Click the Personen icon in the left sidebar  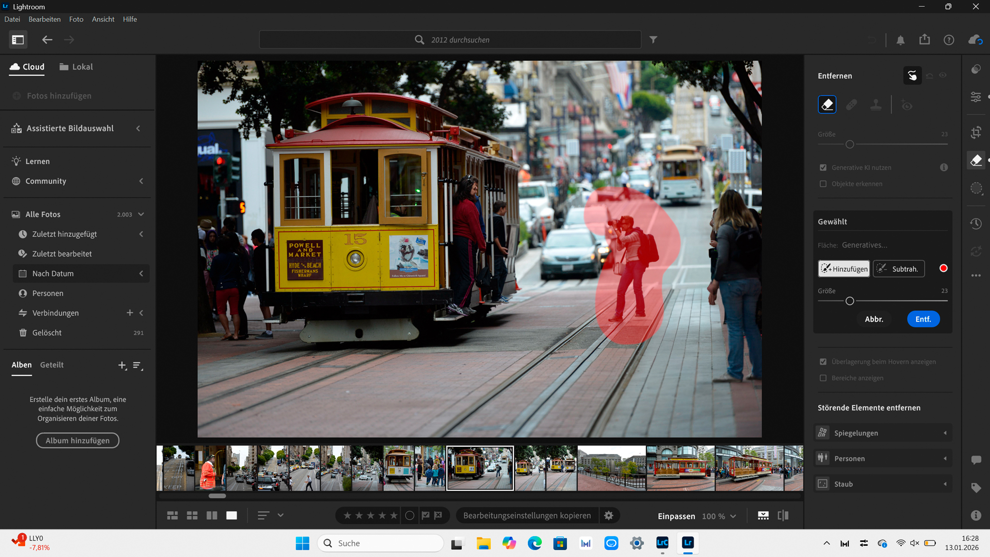23,293
